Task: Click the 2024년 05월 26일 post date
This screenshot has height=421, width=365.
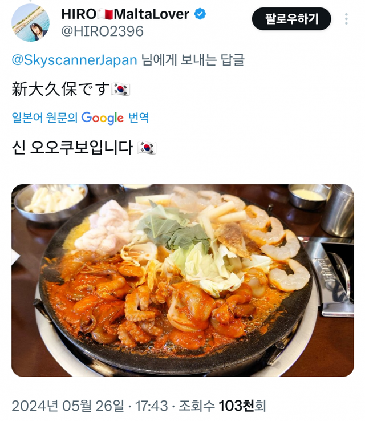Action: click(68, 406)
